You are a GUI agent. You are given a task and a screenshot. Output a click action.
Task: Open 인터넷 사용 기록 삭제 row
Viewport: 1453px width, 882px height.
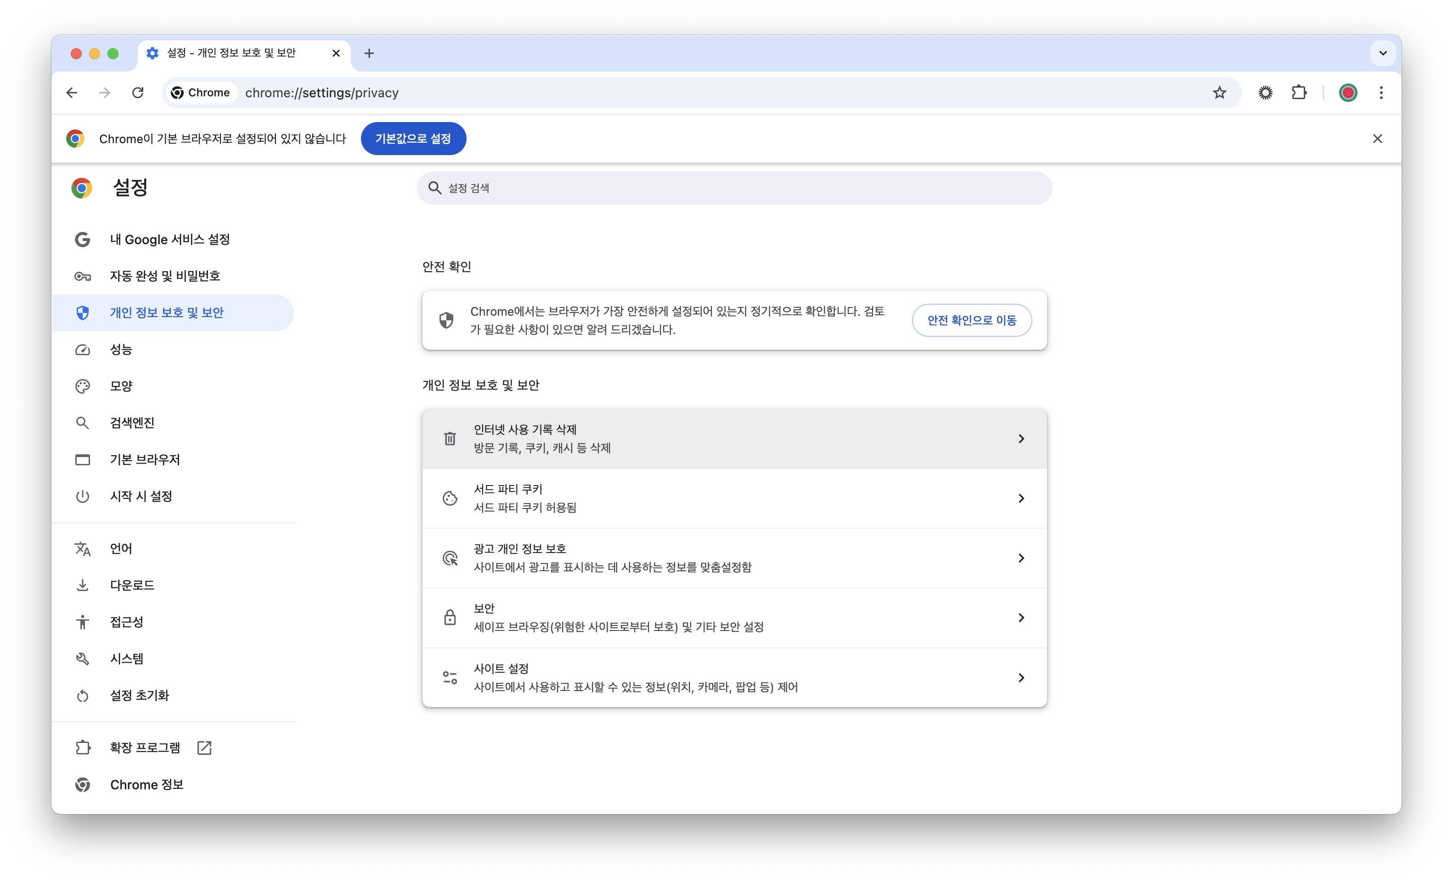[734, 438]
